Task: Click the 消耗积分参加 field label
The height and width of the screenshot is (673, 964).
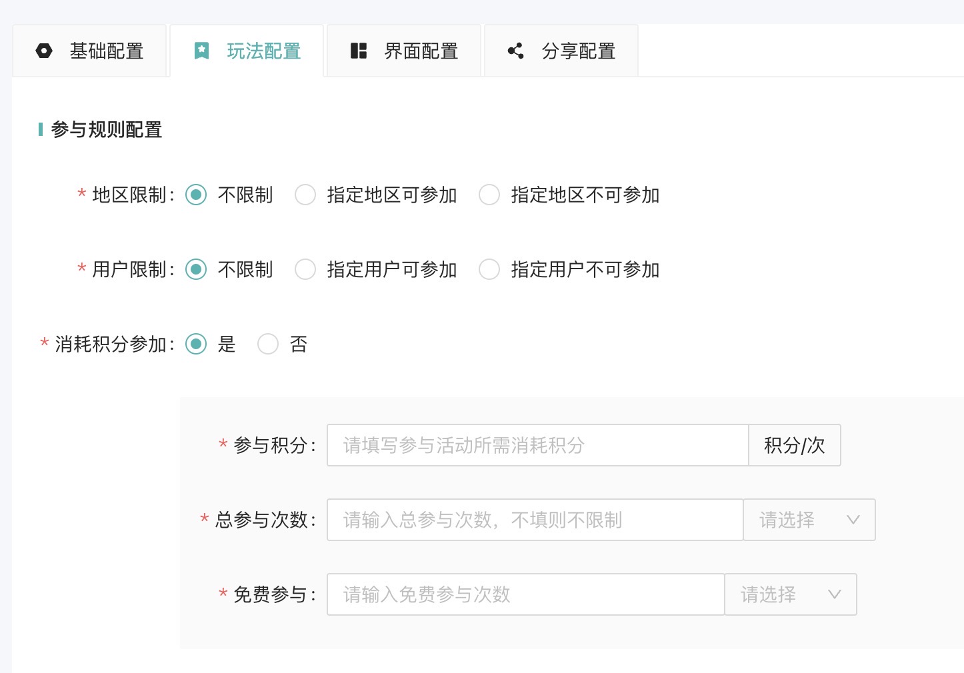Action: (111, 344)
